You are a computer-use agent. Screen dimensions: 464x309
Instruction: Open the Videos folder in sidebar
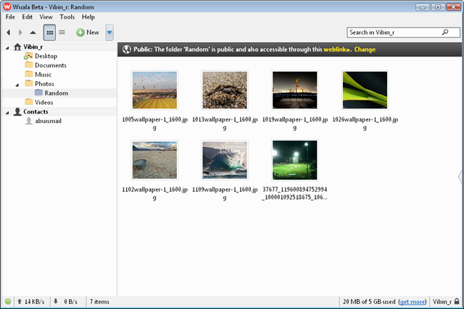pos(43,102)
